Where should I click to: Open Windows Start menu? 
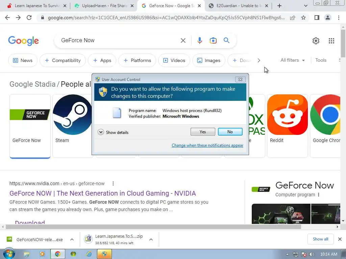tap(9, 254)
